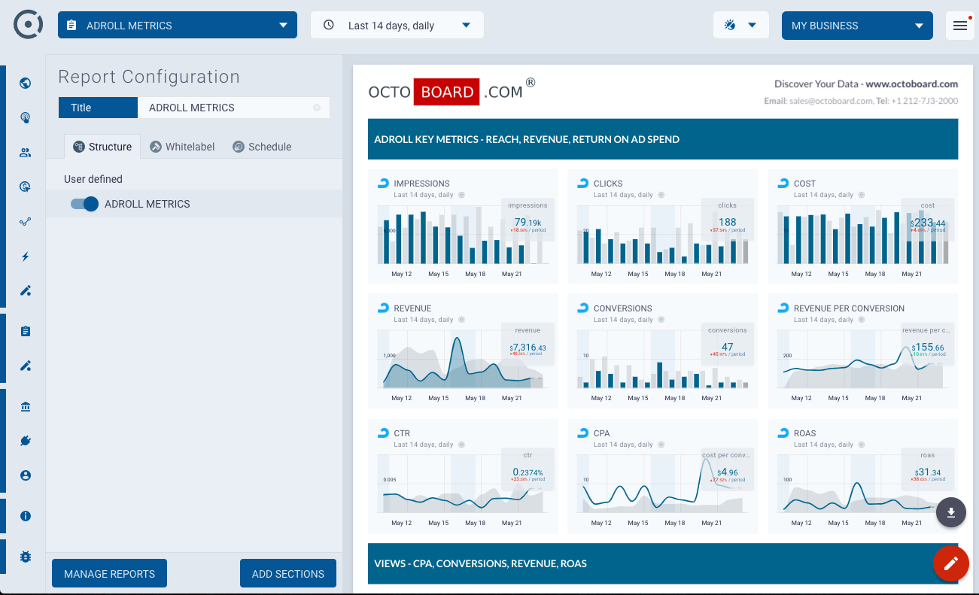
Task: Click the CONVERSIONS widget title
Action: (x=622, y=308)
